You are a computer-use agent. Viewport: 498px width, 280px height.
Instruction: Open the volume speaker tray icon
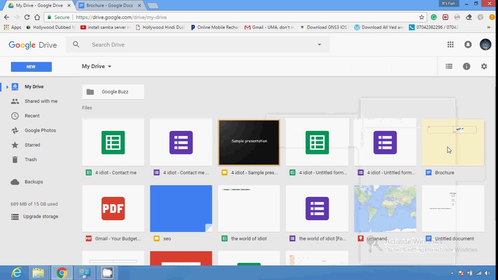[487, 273]
